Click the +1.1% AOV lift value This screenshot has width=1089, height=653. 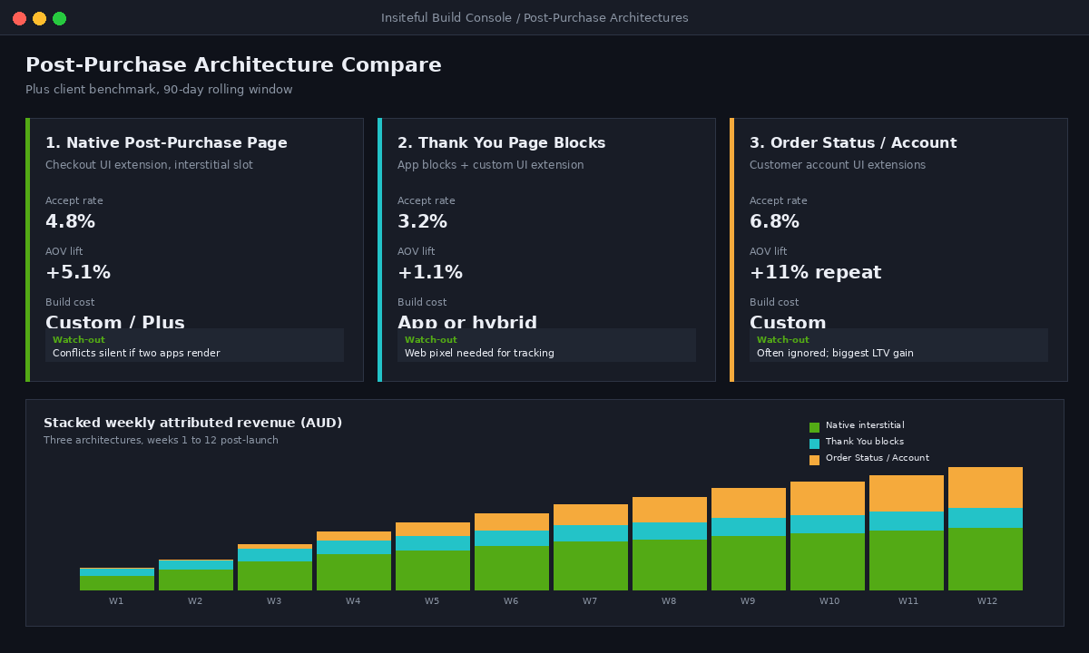pos(430,273)
